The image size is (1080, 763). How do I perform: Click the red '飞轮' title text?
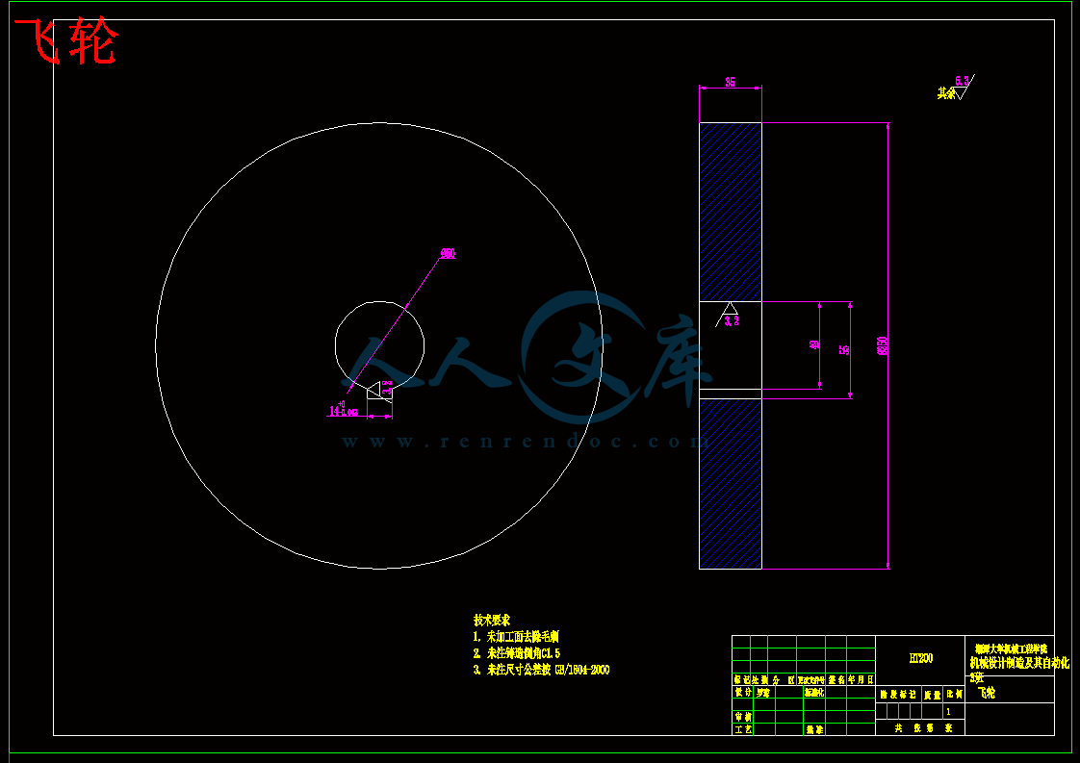tap(66, 41)
